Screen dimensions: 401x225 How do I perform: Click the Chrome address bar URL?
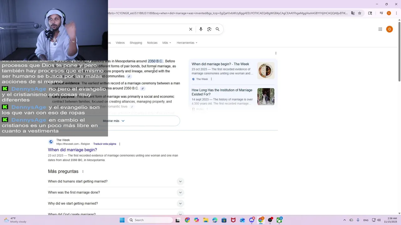point(228,13)
